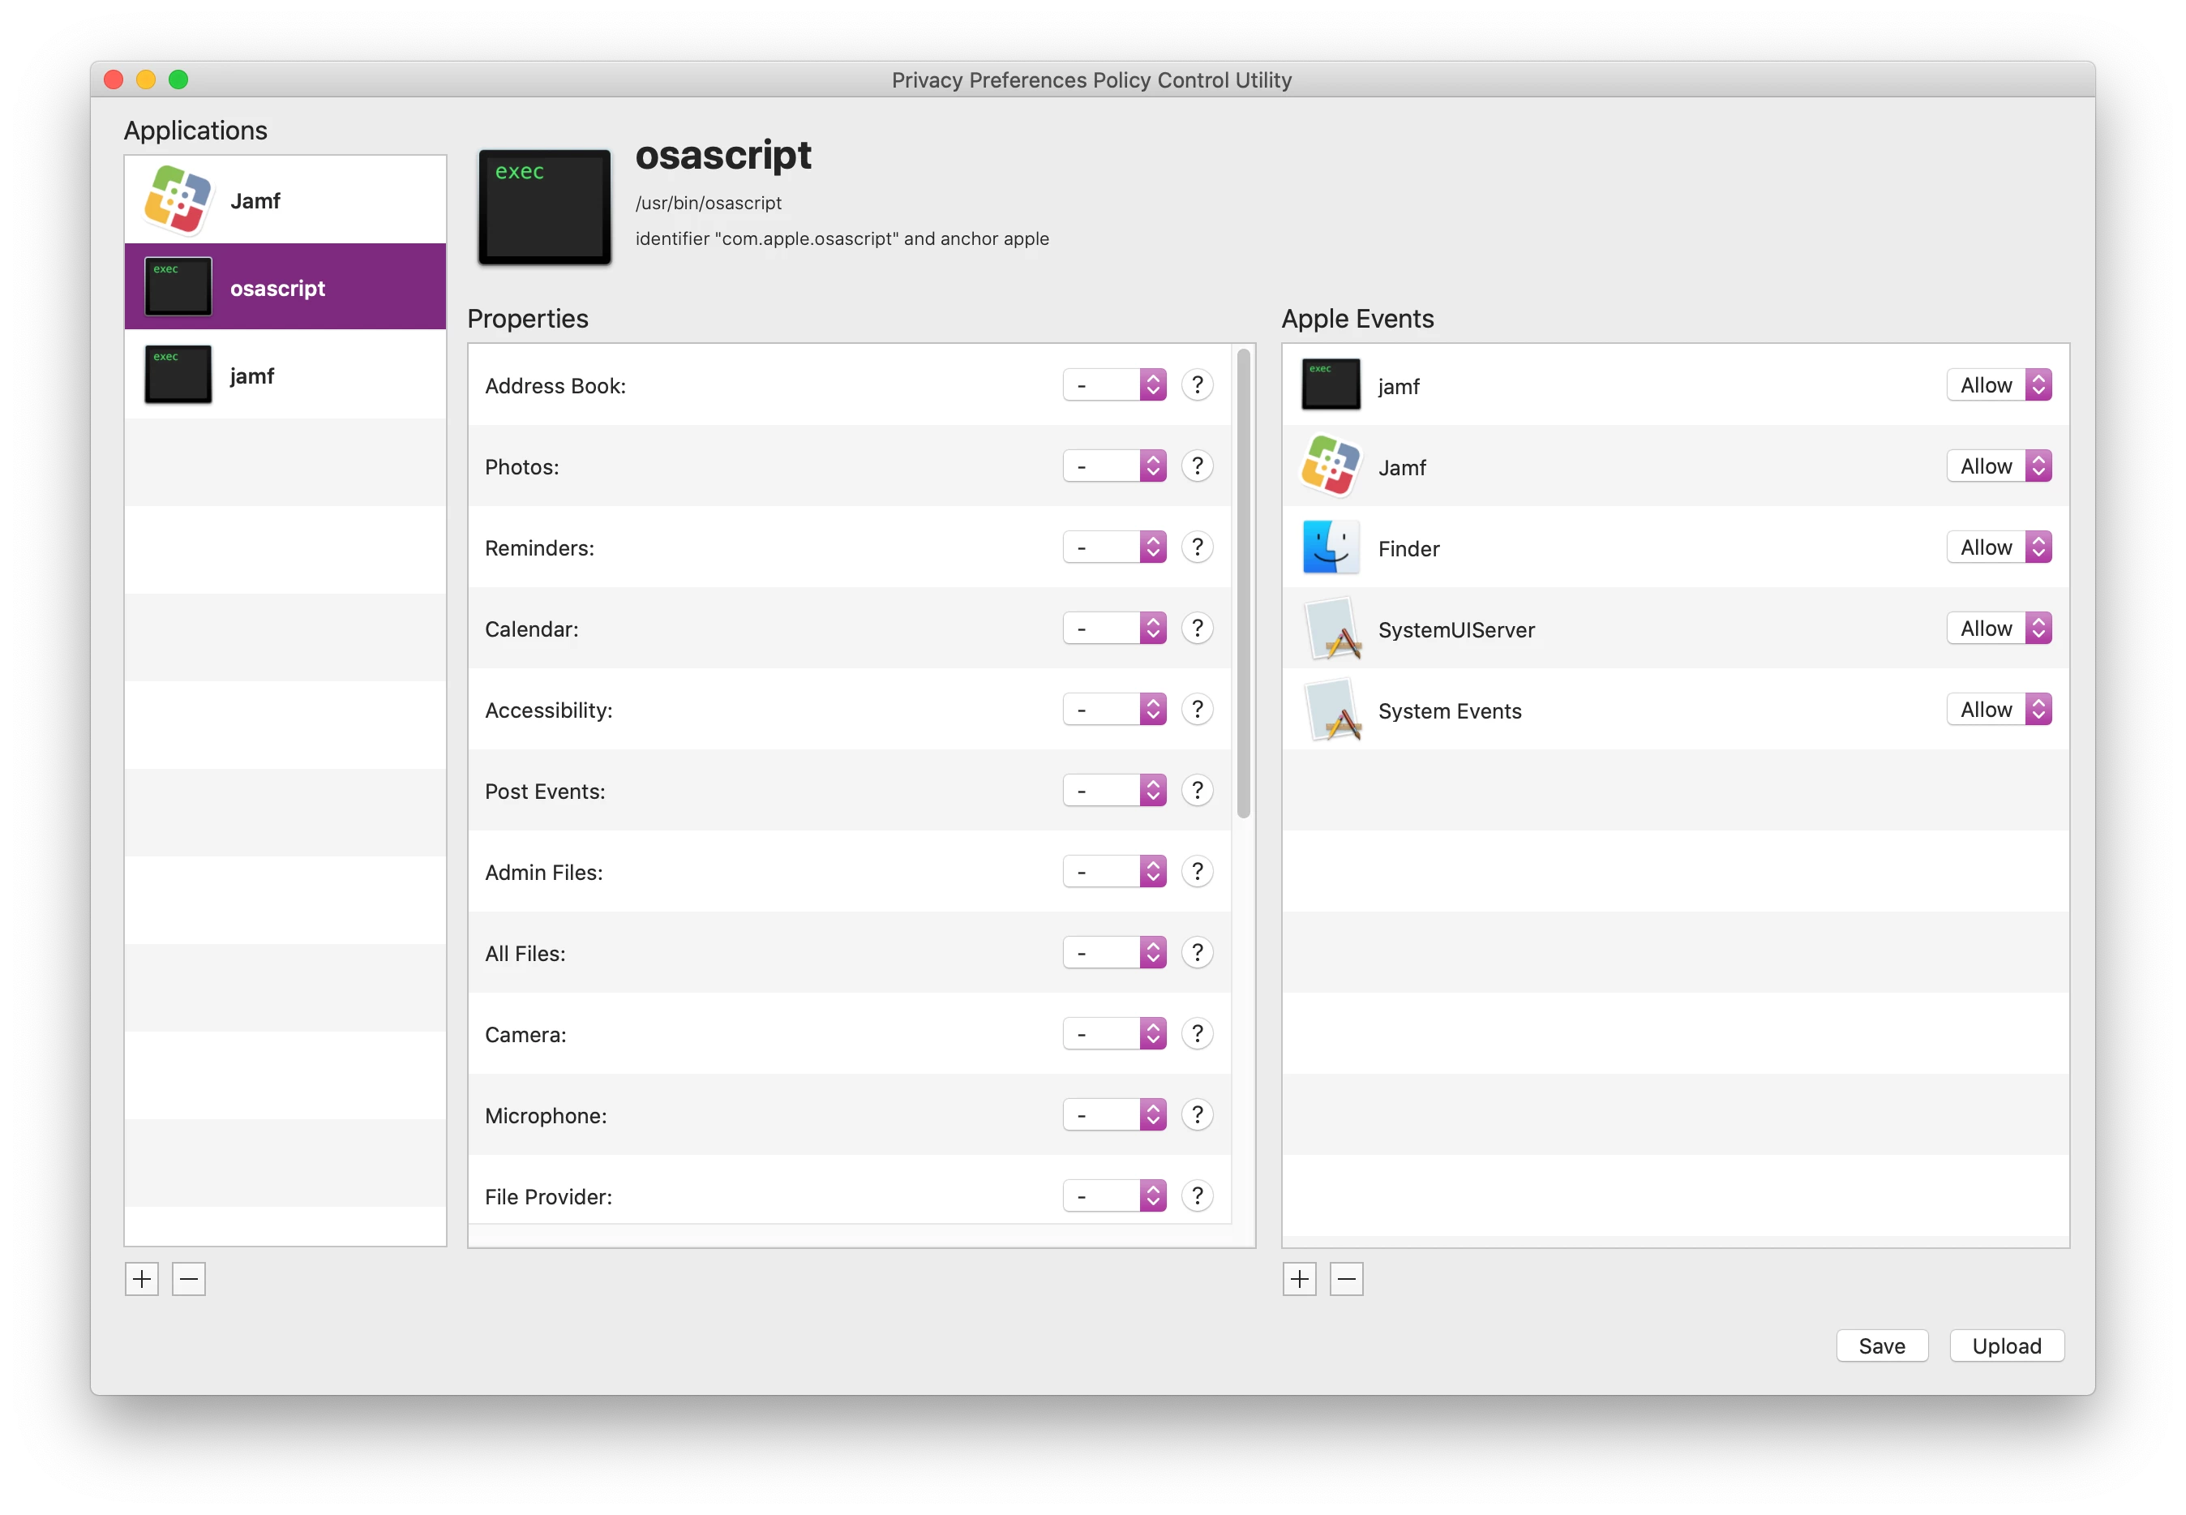The image size is (2186, 1515).
Task: Open the Admin Files permission dropdown
Action: (x=1115, y=871)
